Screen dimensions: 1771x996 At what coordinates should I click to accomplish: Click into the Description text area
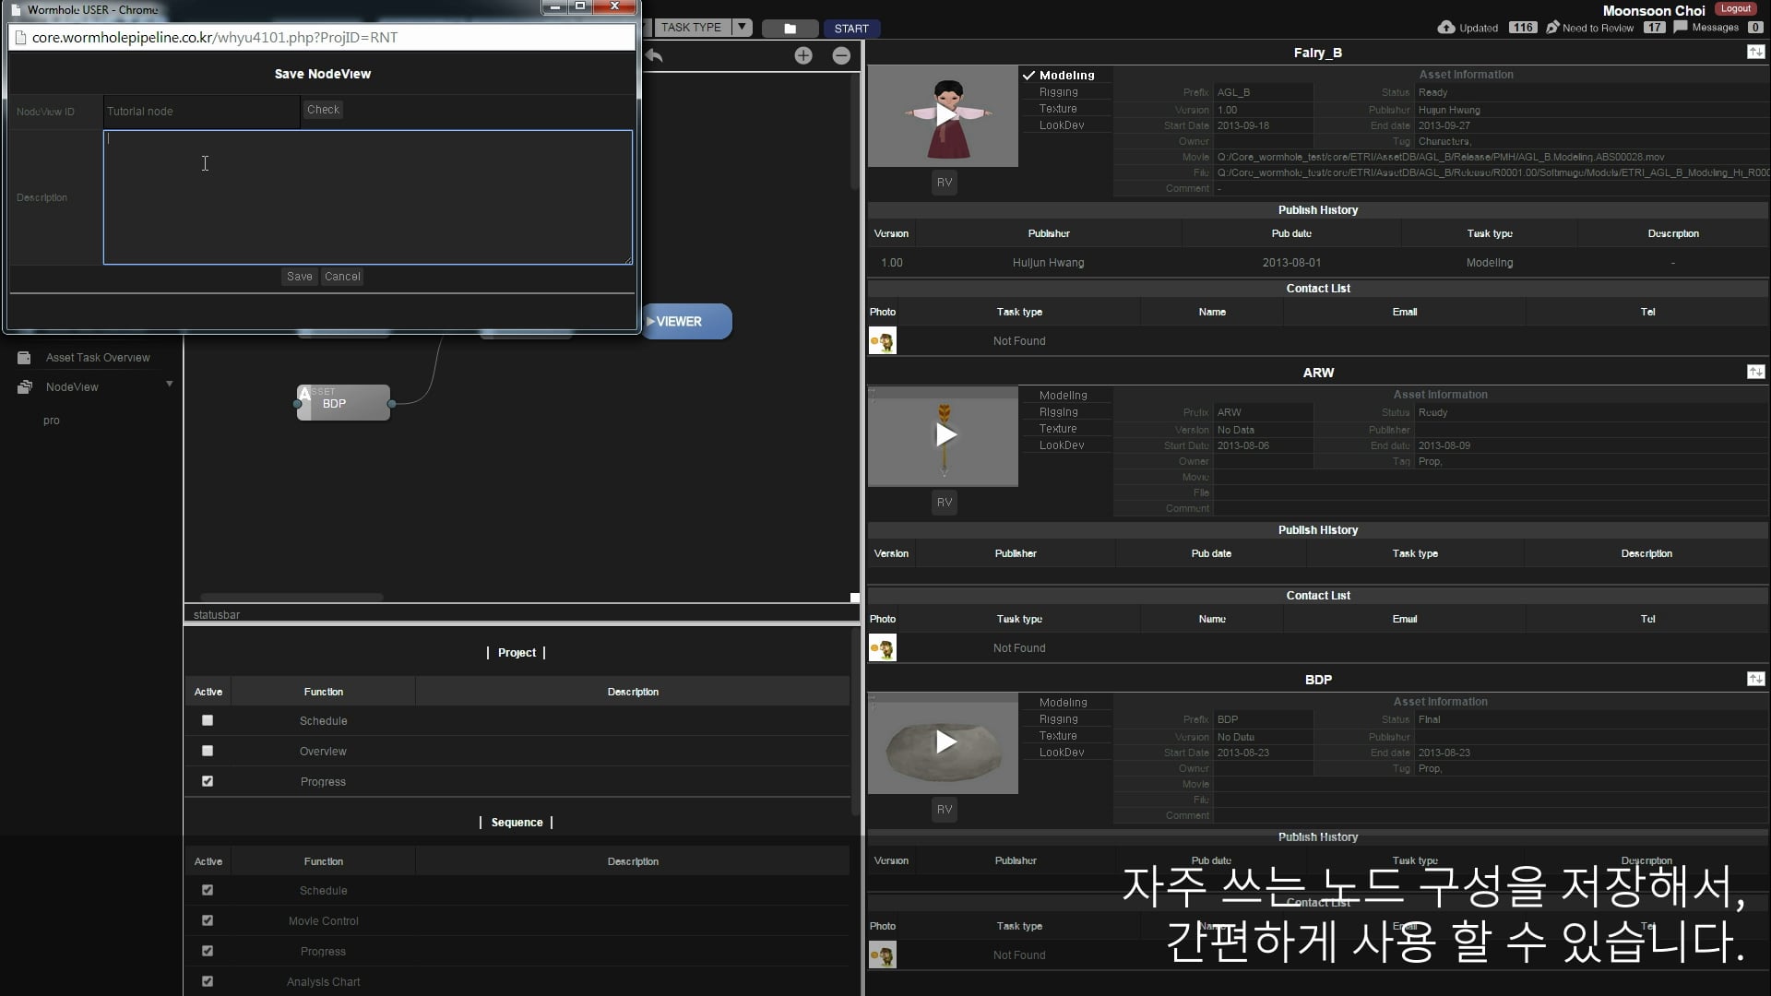(x=368, y=197)
